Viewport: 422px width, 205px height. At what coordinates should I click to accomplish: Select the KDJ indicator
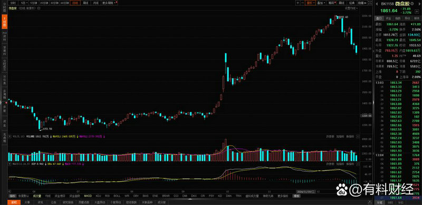[x=98, y=196]
